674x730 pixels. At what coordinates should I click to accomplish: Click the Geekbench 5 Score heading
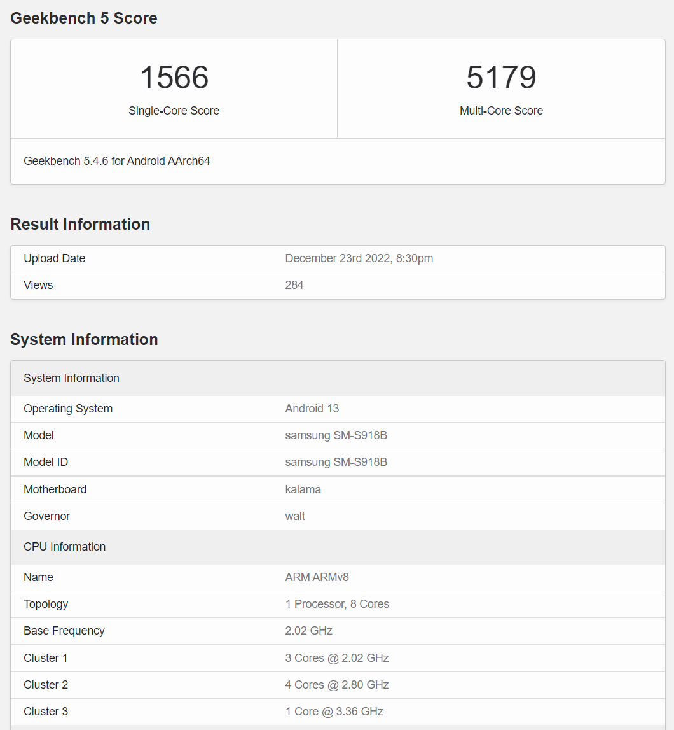coord(84,18)
